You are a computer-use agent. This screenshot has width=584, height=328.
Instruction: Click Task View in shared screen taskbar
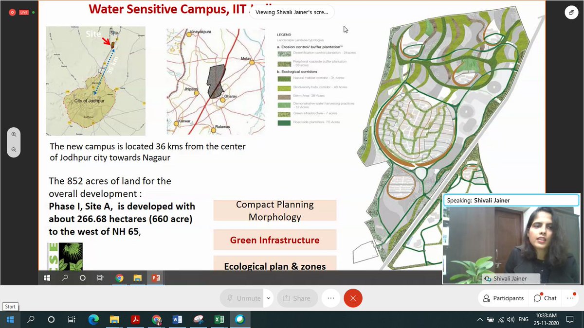pyautogui.click(x=100, y=278)
